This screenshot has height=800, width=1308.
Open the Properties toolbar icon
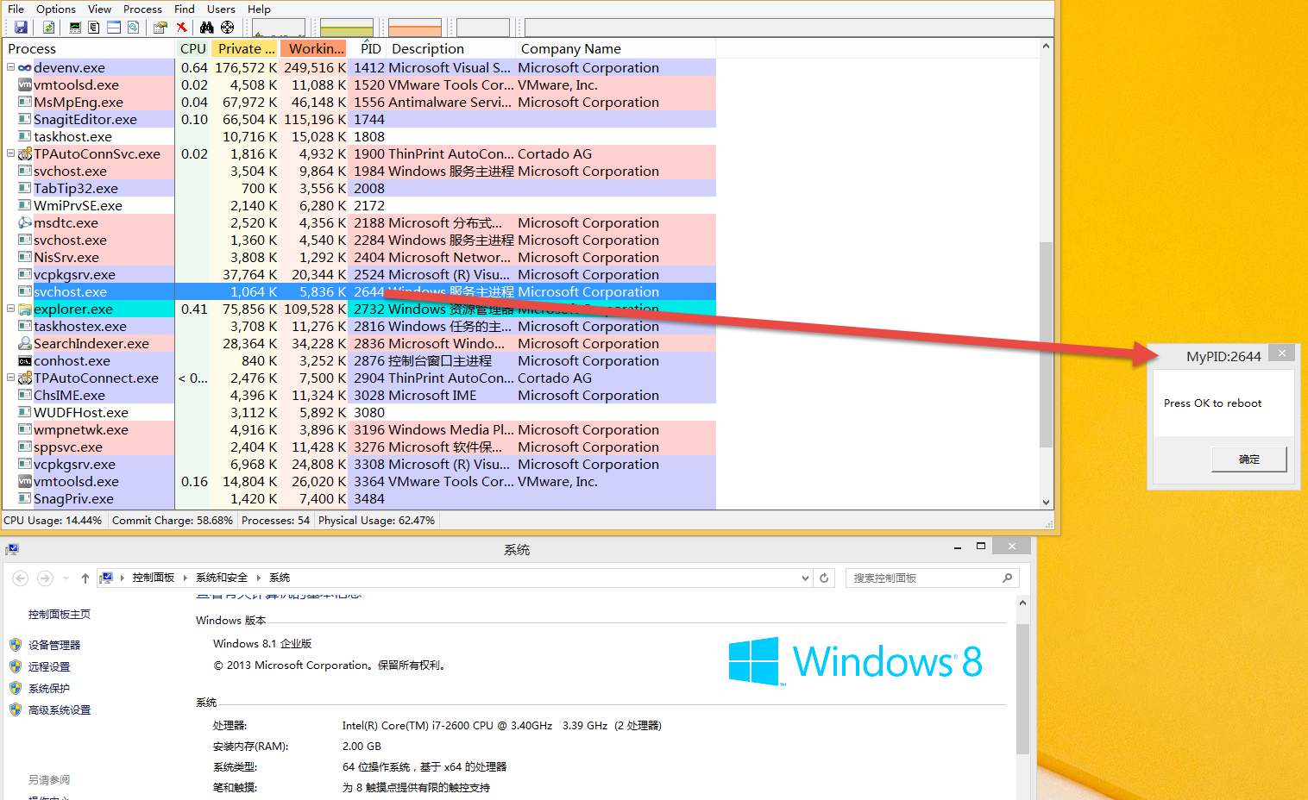click(x=160, y=28)
